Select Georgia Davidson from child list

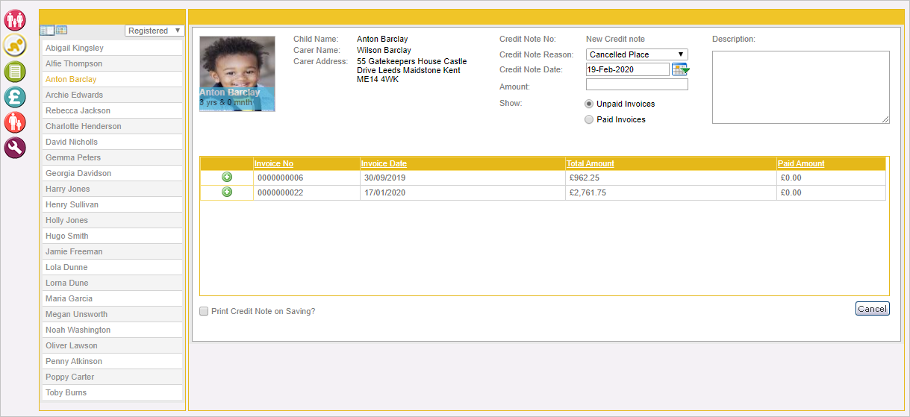tap(112, 173)
